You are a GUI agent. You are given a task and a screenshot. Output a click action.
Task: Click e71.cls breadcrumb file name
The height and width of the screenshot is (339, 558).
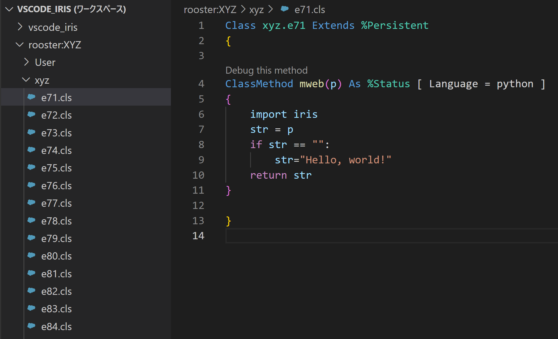(310, 10)
